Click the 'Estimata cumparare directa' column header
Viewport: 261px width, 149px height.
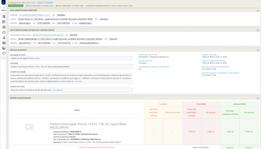(230, 113)
